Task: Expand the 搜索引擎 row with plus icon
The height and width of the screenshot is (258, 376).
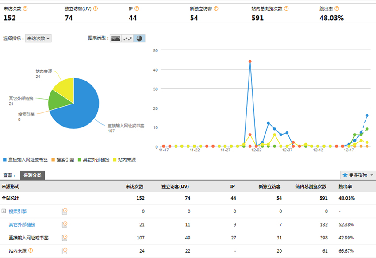Action: [4, 212]
